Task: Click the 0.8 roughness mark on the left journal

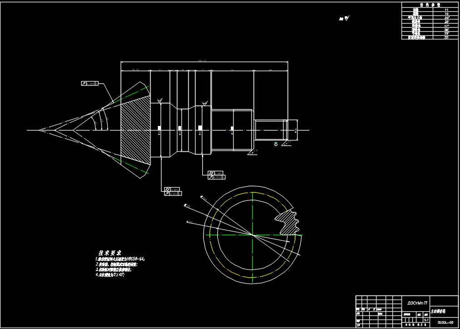Action: point(159,101)
